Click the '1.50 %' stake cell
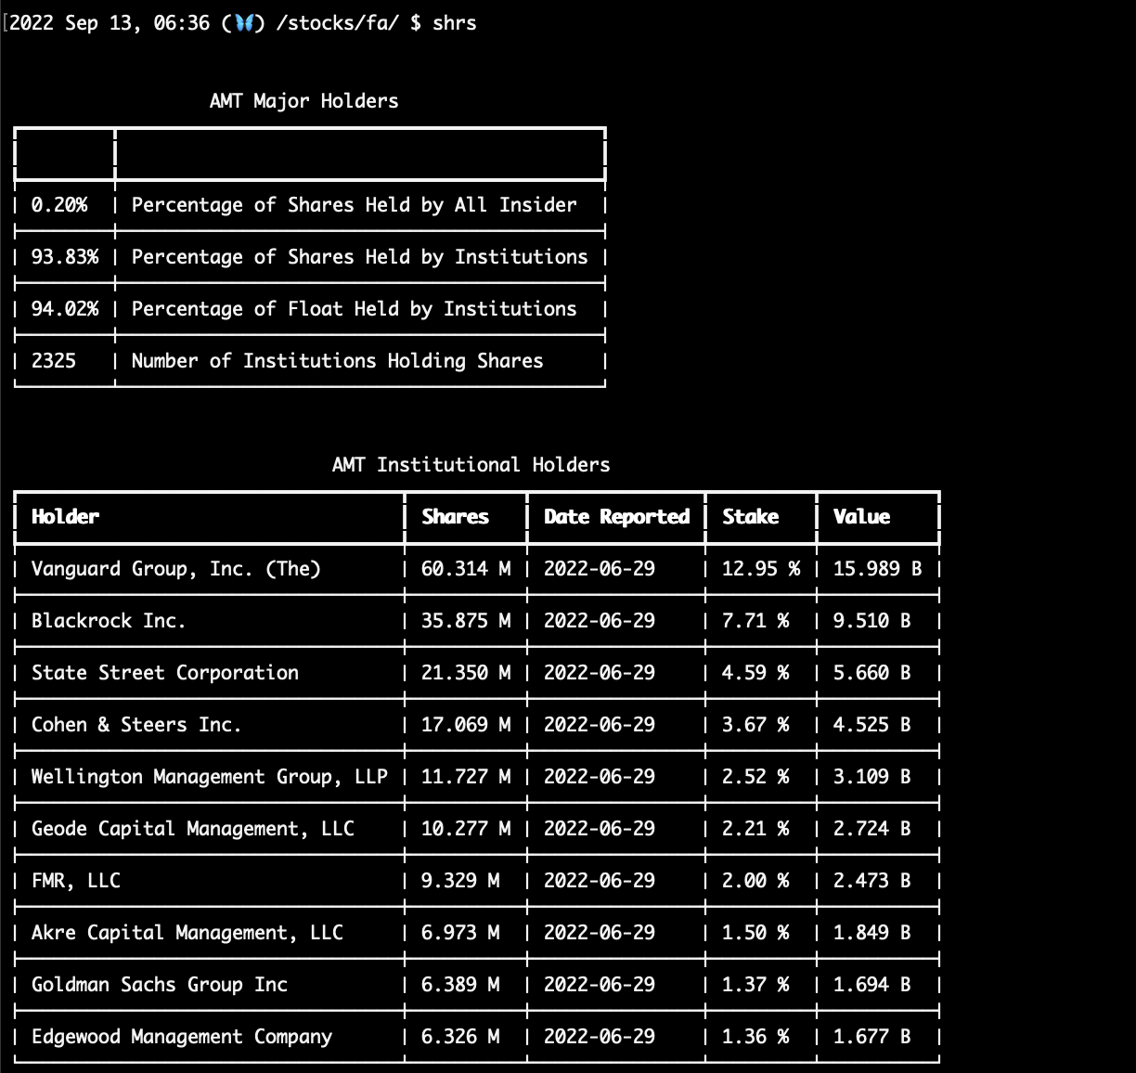The image size is (1136, 1073). point(755,933)
